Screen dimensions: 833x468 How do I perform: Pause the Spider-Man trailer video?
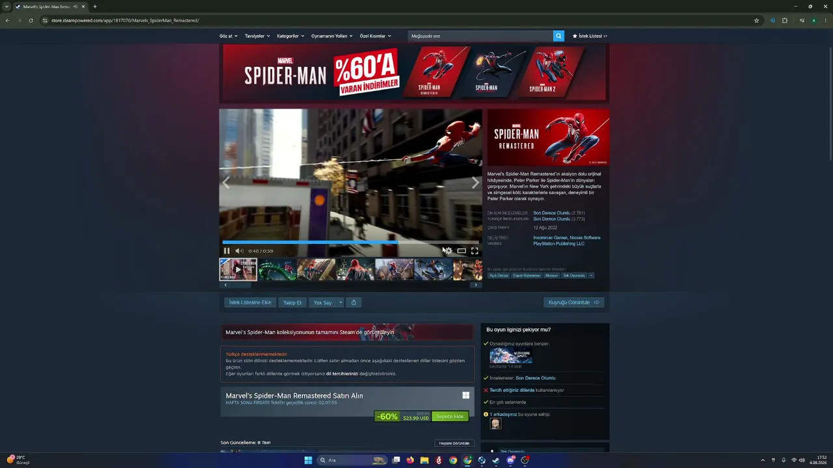226,251
